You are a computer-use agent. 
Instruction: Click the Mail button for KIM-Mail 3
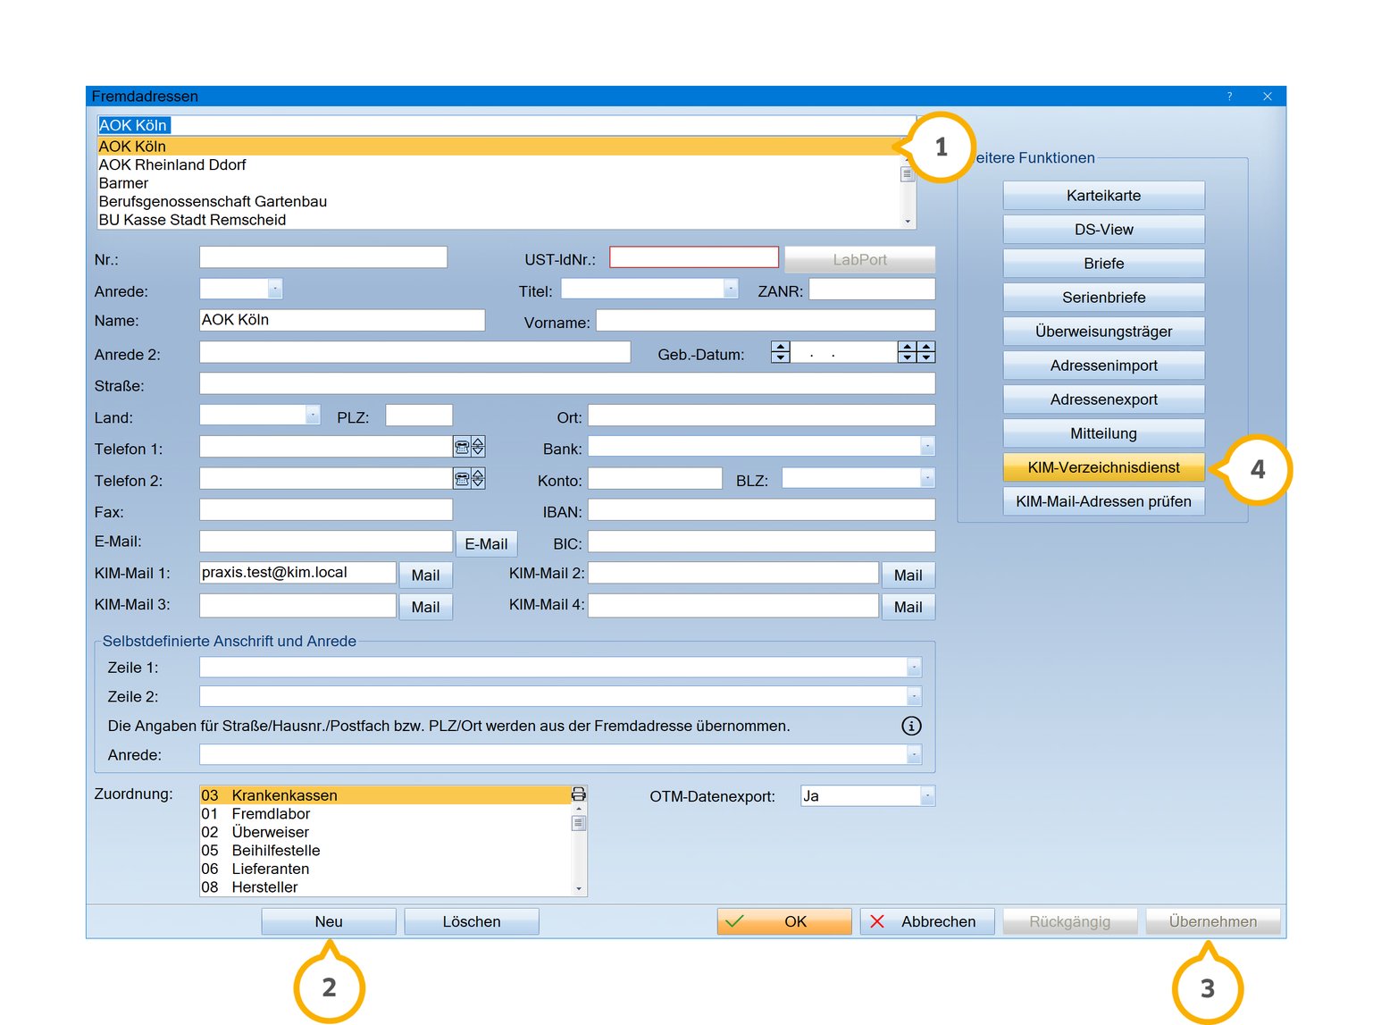click(x=425, y=606)
